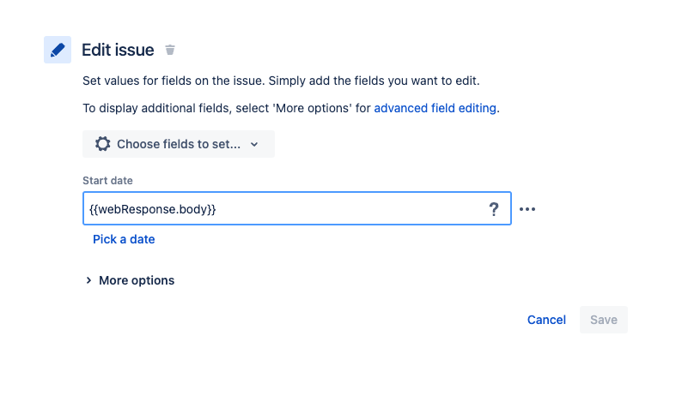Focus the Start date input field
682x396 pixels.
344,209
